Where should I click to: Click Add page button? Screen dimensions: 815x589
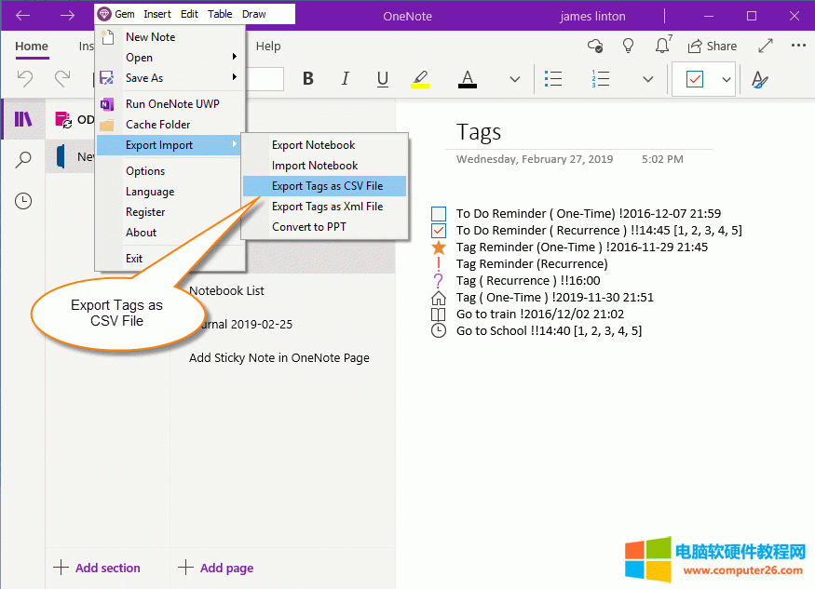click(x=216, y=568)
